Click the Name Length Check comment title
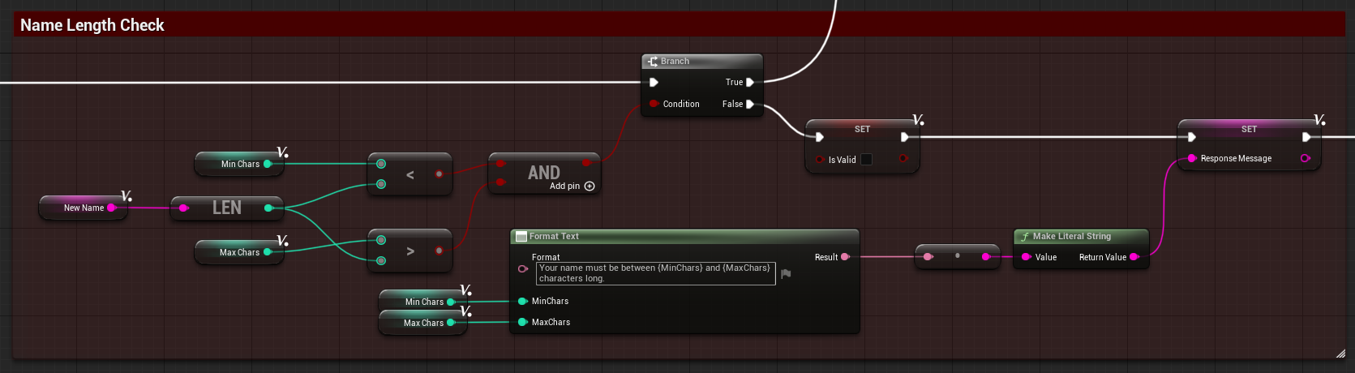 coord(92,25)
